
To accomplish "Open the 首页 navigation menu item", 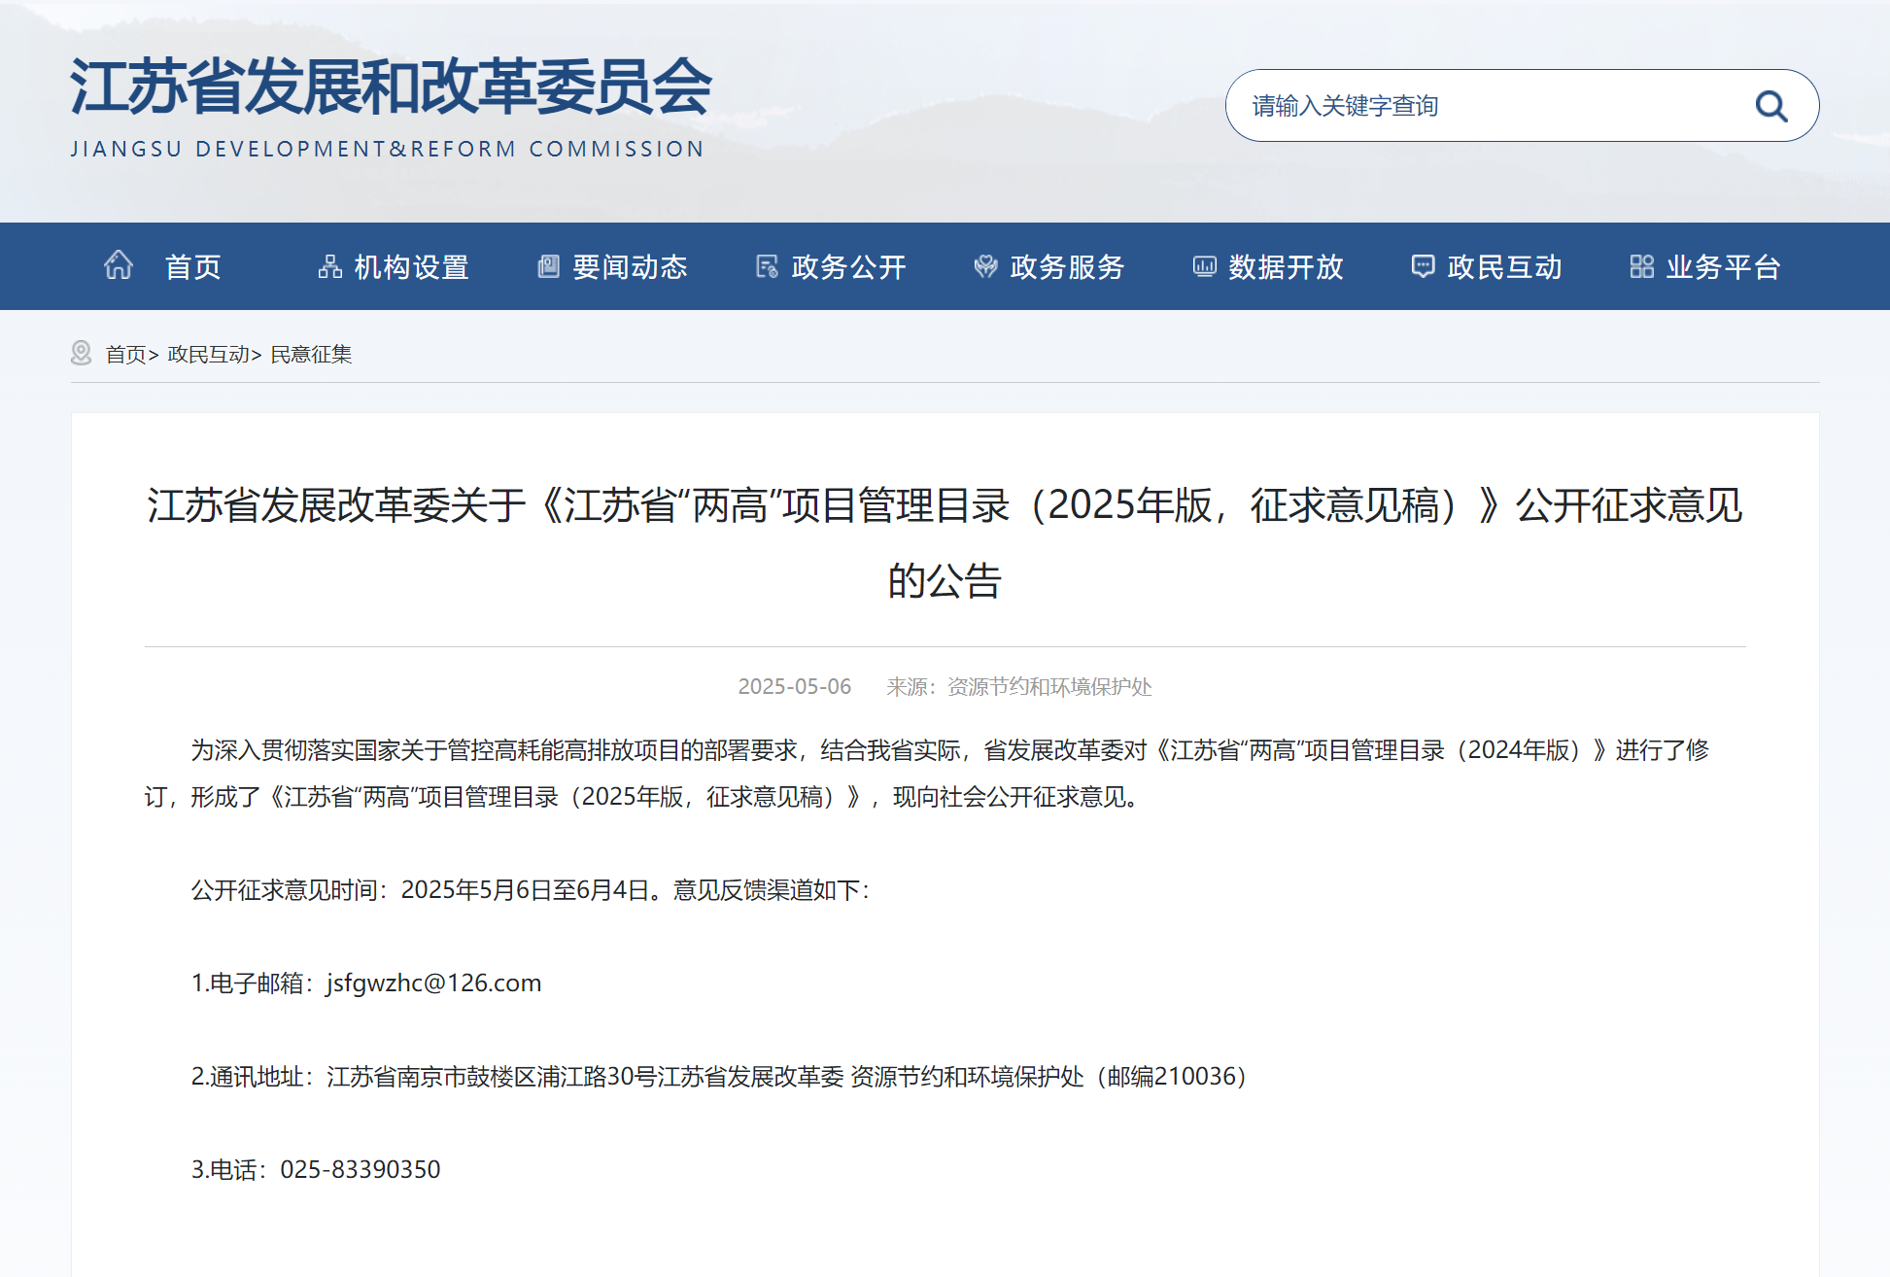I will [192, 267].
